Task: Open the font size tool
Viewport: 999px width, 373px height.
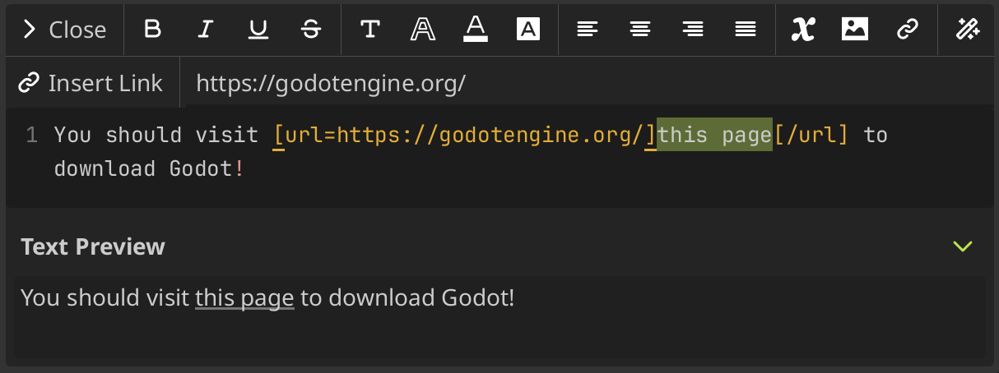Action: pyautogui.click(x=370, y=30)
